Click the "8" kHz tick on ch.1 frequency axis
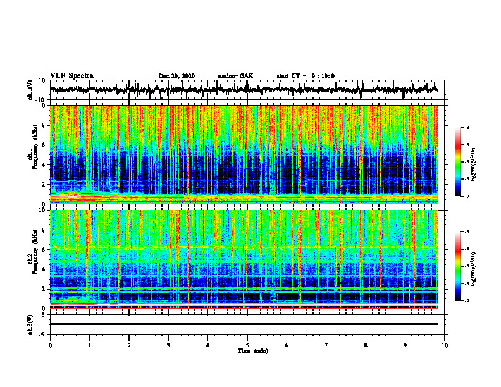 [x=44, y=125]
